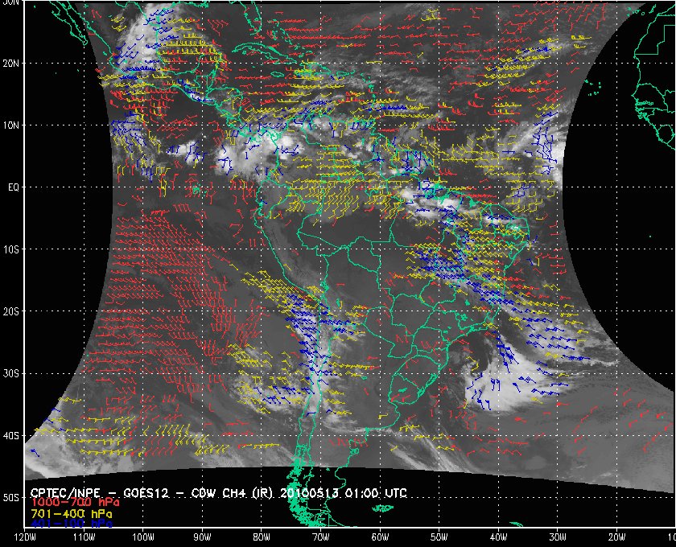Click the '20S' latitude label

click(11, 311)
